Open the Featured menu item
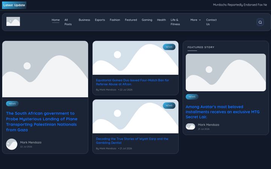The height and width of the screenshot is (169, 271). [x=131, y=20]
